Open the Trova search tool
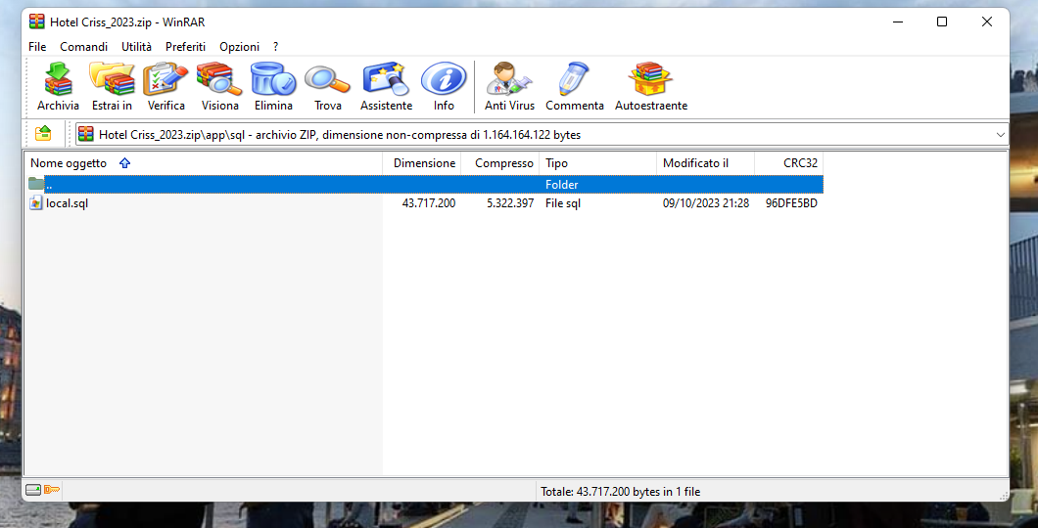This screenshot has width=1038, height=528. pos(328,87)
